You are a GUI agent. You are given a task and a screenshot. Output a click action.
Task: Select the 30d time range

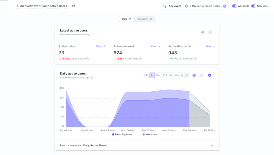click(165, 75)
